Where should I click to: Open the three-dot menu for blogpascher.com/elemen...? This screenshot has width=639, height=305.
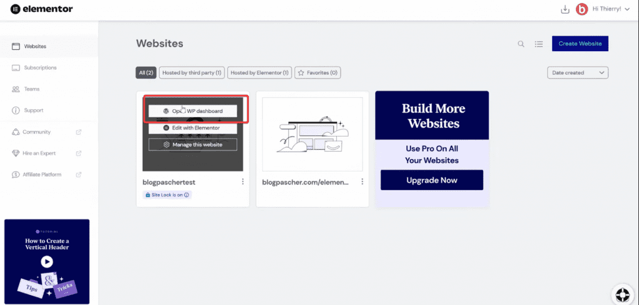click(x=362, y=182)
